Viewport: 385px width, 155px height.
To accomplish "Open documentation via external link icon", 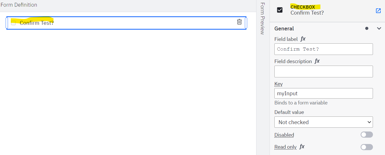I will click(378, 11).
